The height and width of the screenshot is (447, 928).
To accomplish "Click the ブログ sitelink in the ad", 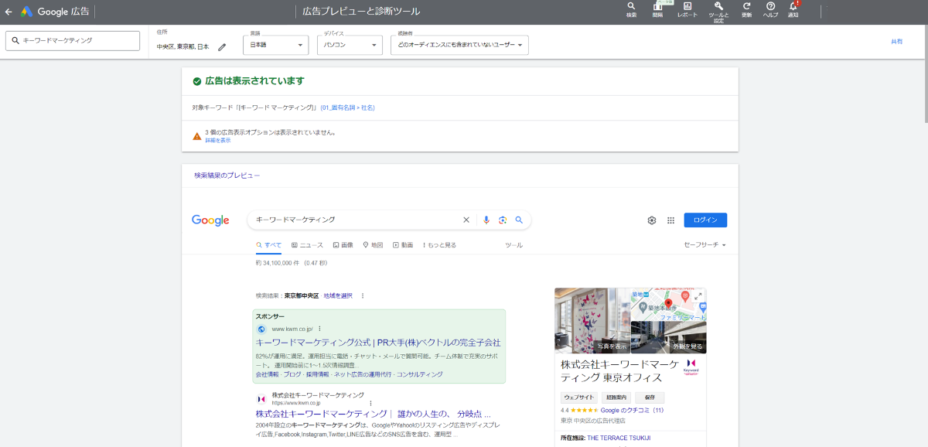I will 292,374.
